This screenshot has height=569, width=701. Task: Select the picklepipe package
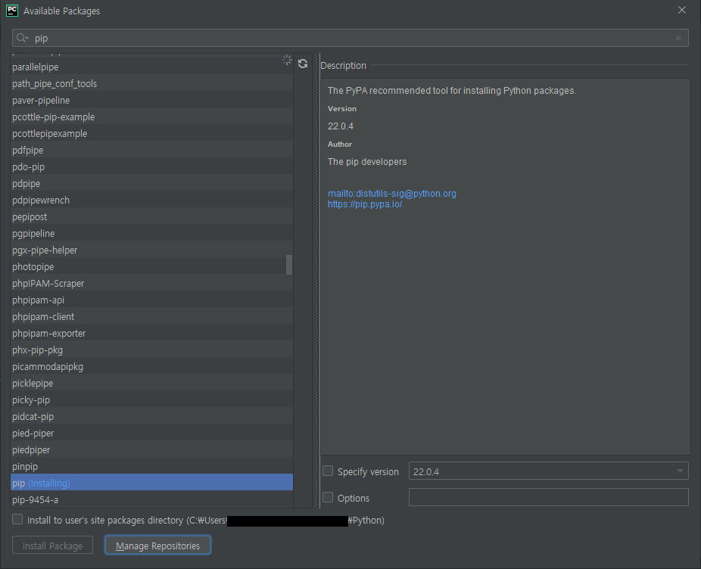[151, 383]
